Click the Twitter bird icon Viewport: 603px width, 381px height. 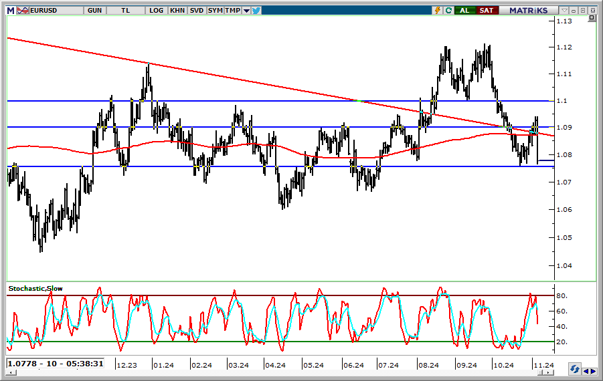[x=256, y=11]
